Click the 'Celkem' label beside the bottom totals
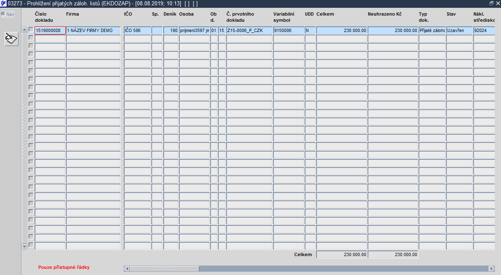Viewport: 501px width, 275px height. click(303, 254)
